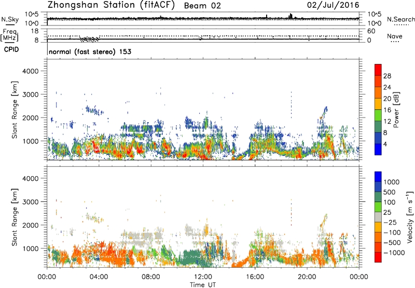Click the red bottom of the velocity color bar
This screenshot has width=415, height=288.
(x=378, y=257)
